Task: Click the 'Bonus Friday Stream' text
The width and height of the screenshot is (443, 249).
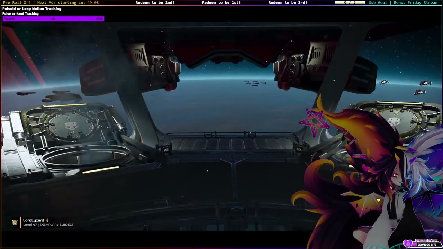Action: click(x=416, y=2)
